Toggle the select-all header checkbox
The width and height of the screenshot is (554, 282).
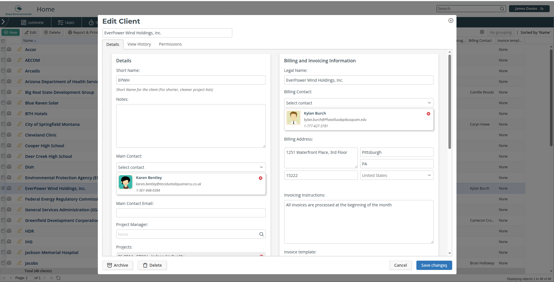(x=3, y=41)
